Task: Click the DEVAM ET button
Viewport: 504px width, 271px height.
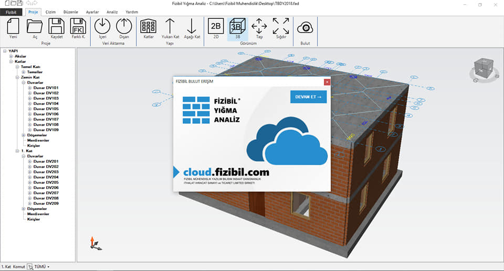Action: click(x=309, y=97)
